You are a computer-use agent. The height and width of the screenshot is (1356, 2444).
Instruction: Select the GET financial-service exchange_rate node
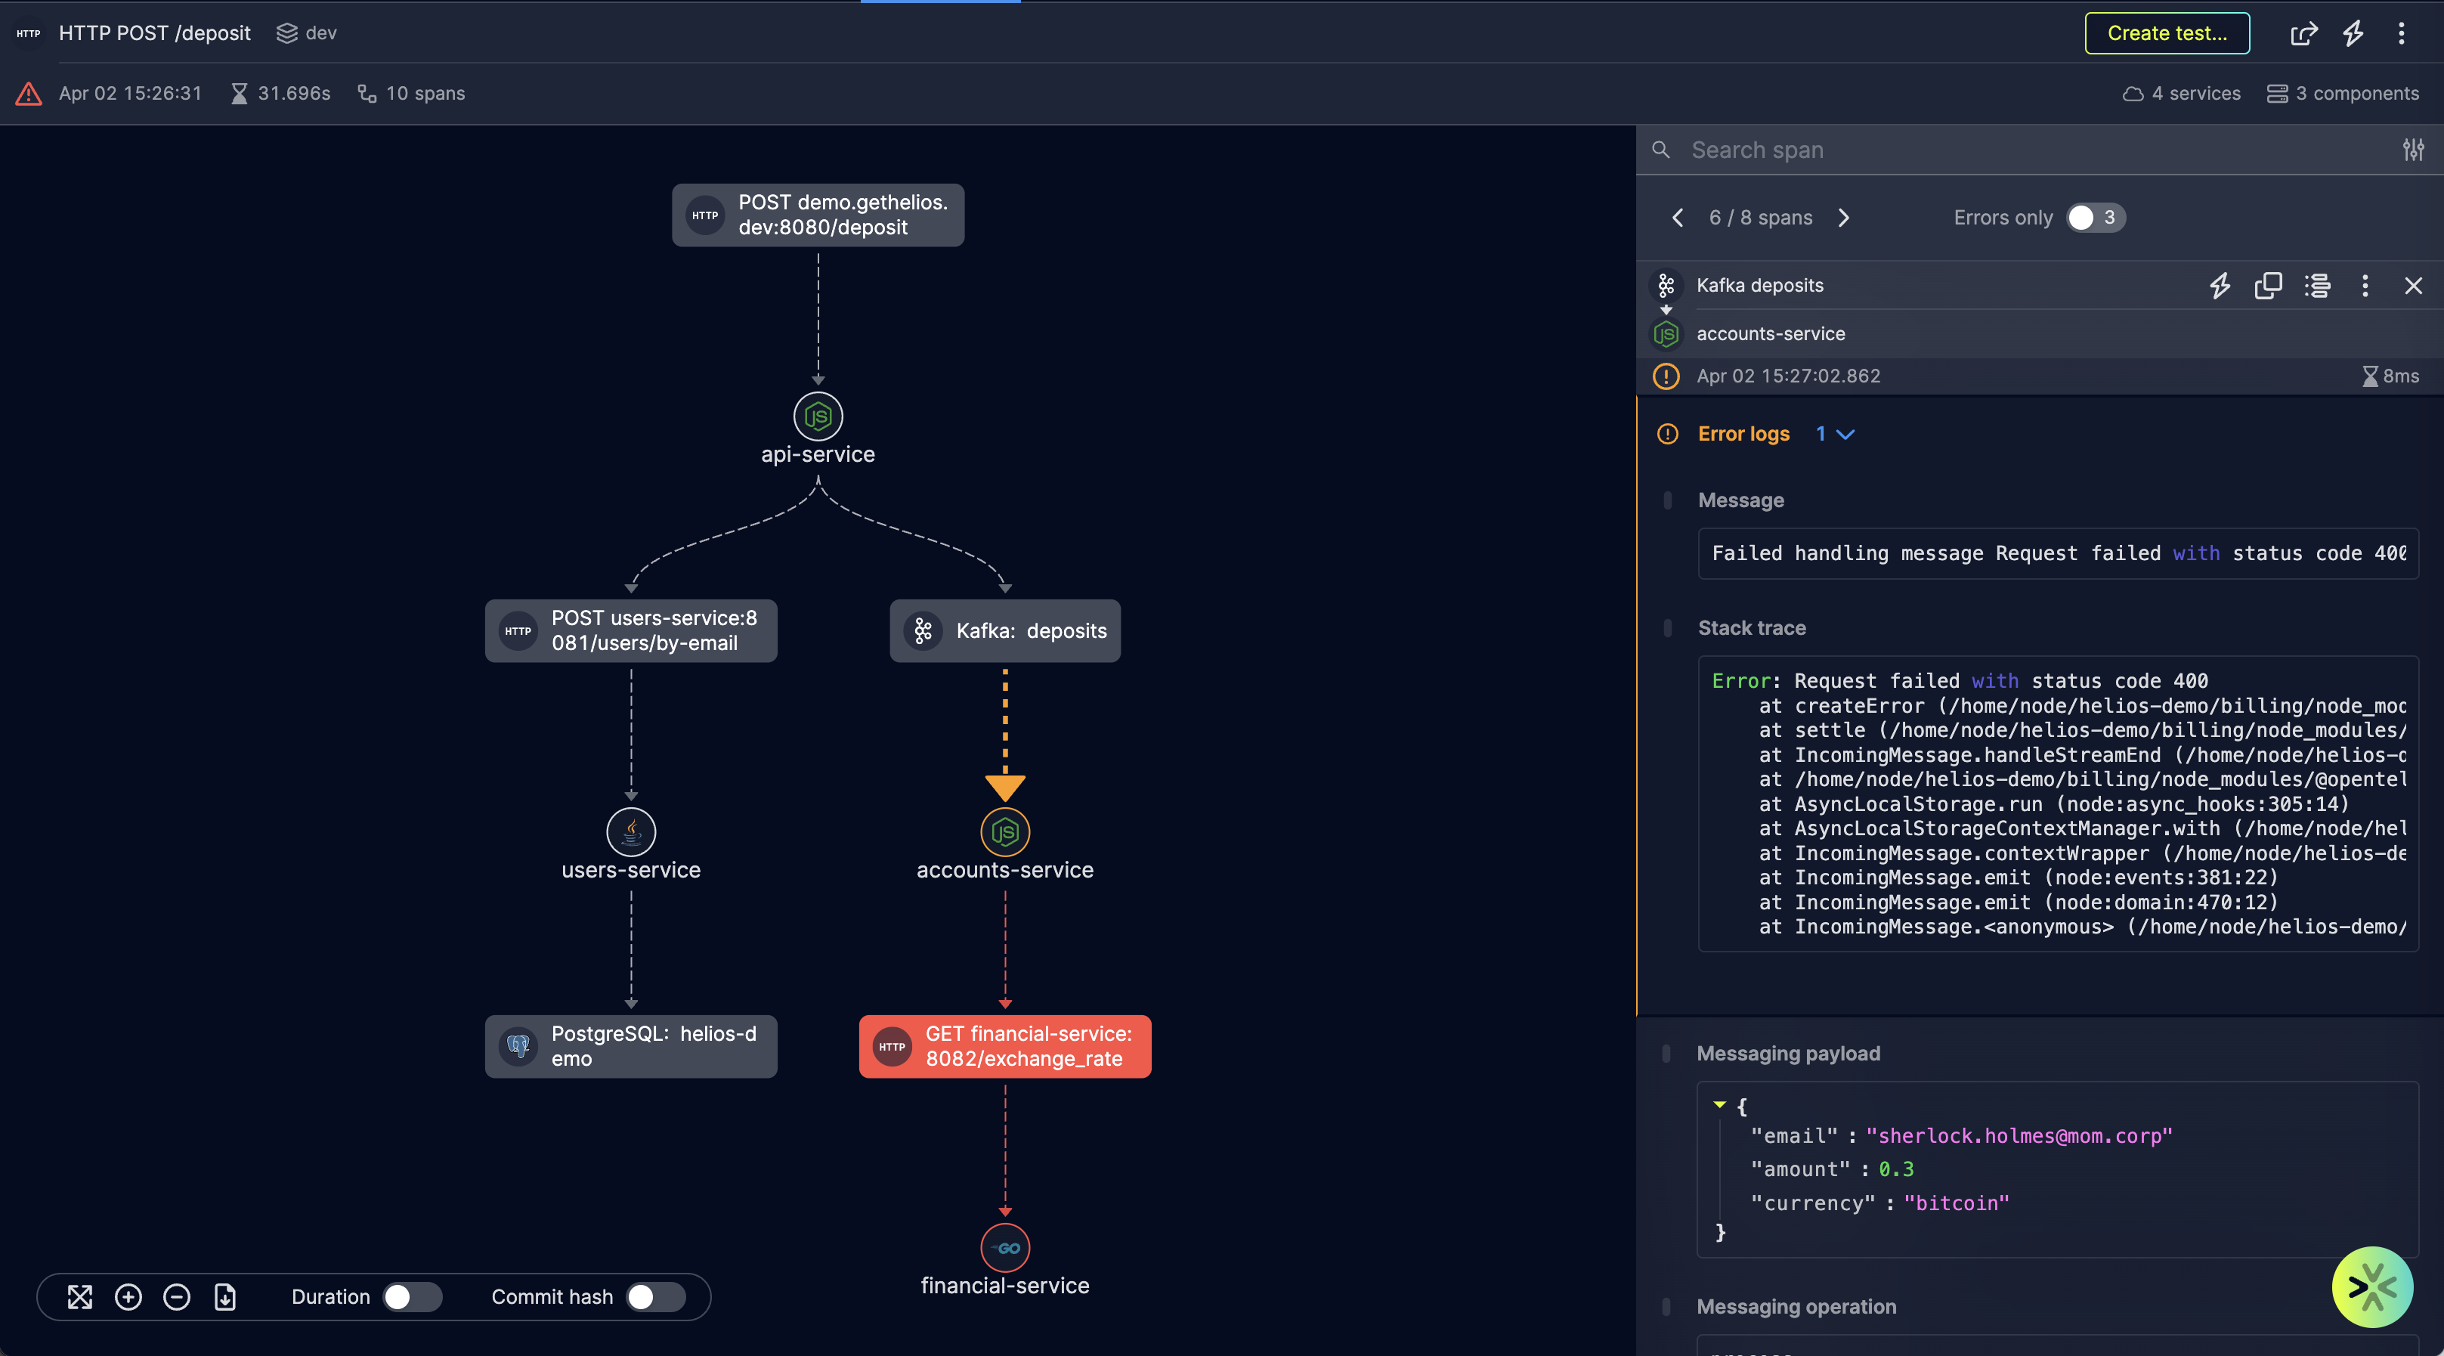pos(1005,1047)
